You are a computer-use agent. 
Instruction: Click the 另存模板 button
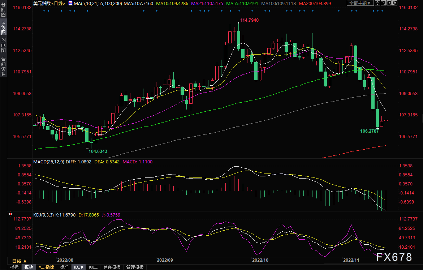tap(112, 267)
